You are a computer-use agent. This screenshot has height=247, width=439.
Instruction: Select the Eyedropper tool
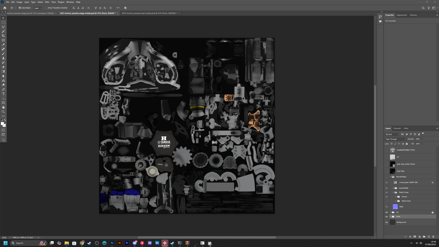coord(3,45)
